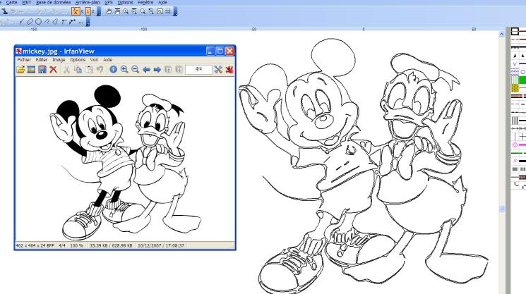This screenshot has width=526, height=294.
Task: Click the mickey.jpg image in IrfanView
Action: (125, 159)
